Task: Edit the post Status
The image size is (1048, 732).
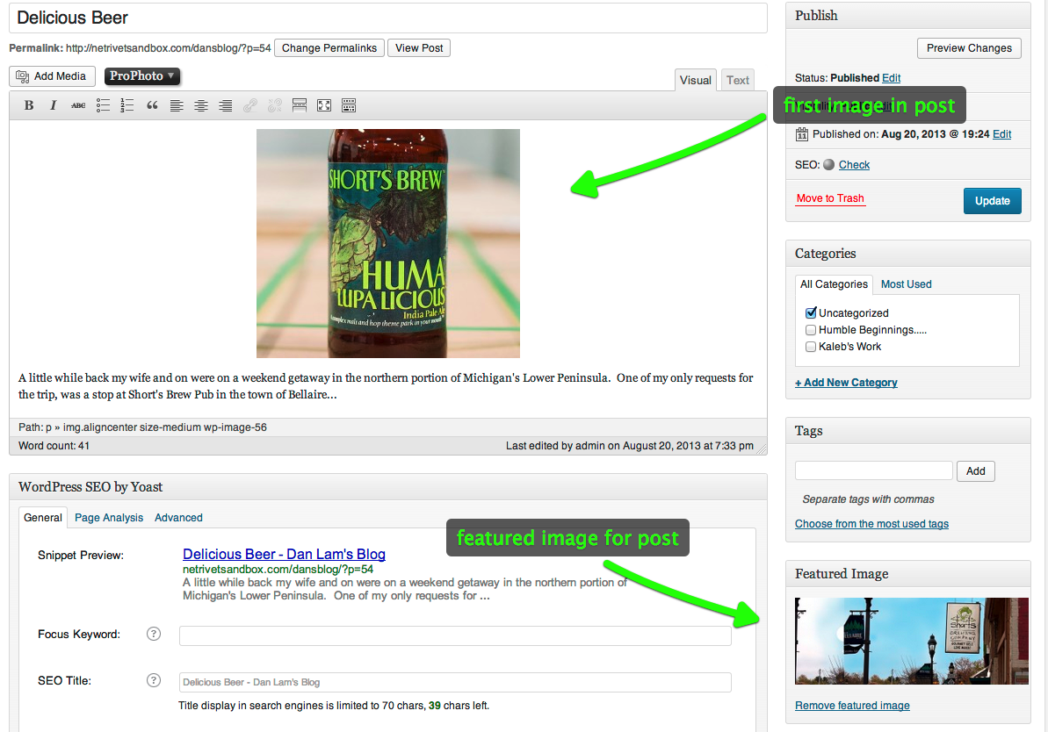Action: coord(891,78)
